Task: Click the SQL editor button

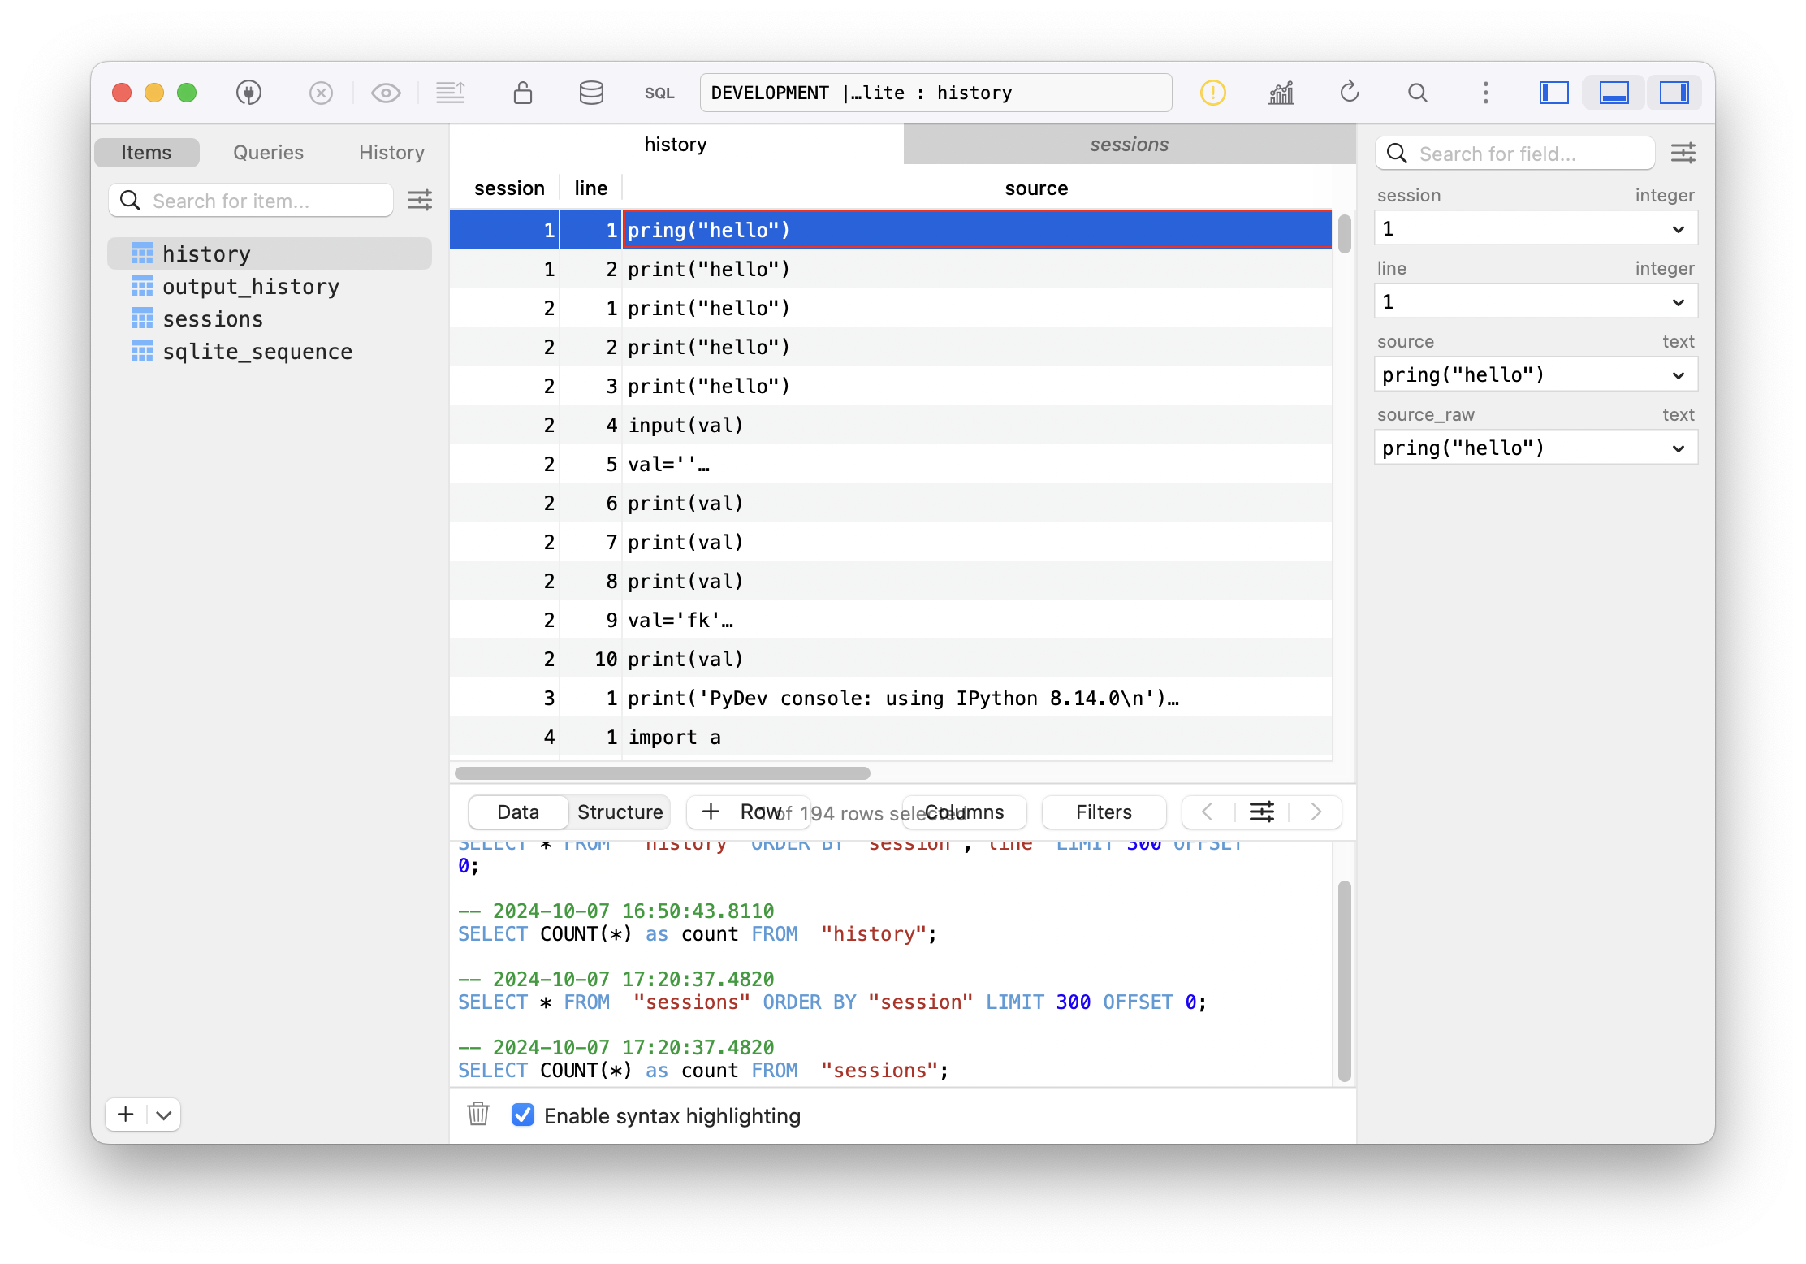Action: (659, 93)
